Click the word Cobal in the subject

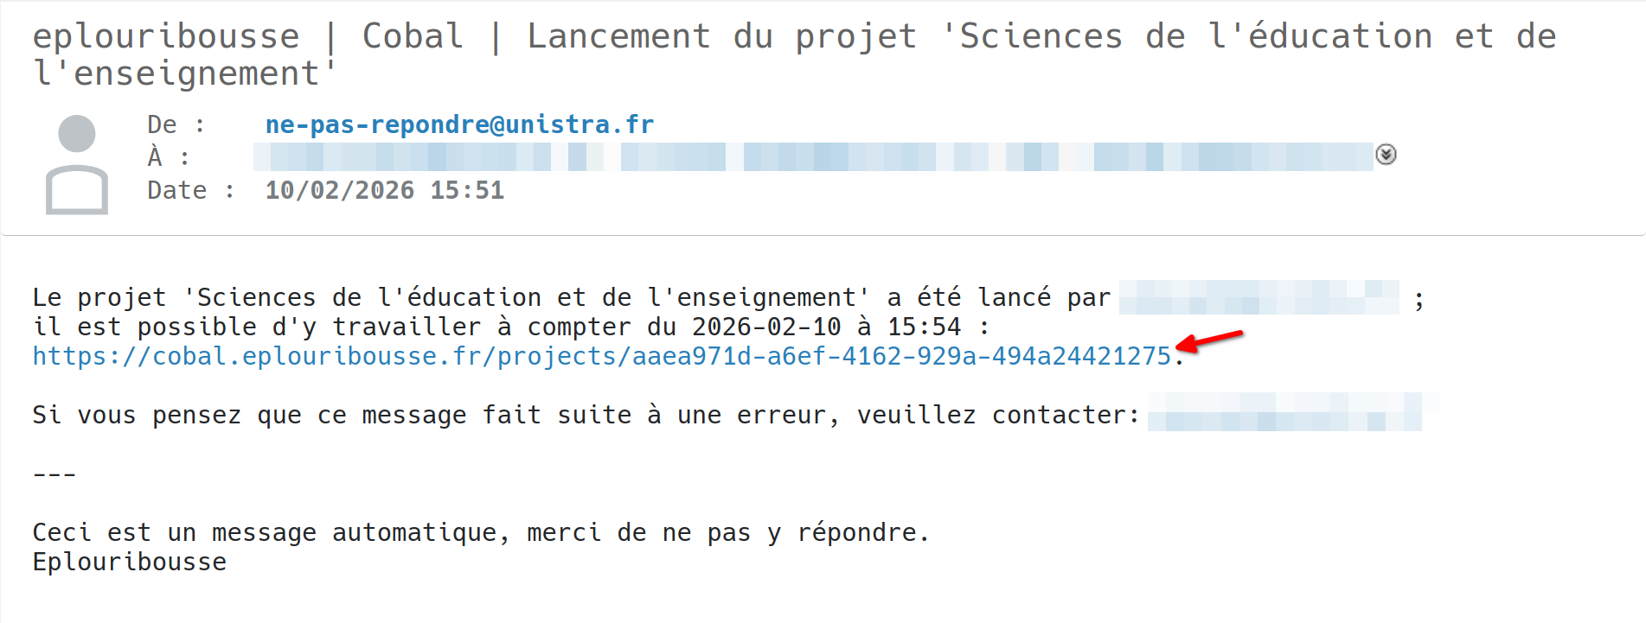click(x=413, y=36)
